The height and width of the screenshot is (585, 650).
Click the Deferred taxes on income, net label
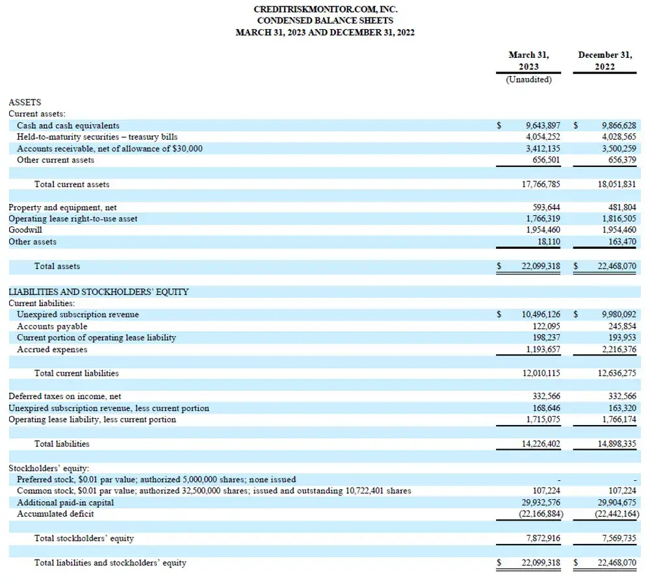[x=64, y=396]
